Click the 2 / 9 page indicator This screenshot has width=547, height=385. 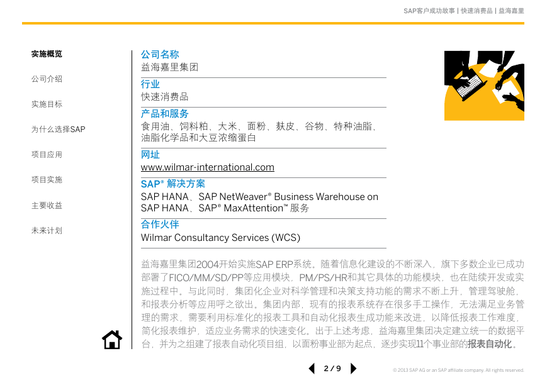(x=332, y=369)
